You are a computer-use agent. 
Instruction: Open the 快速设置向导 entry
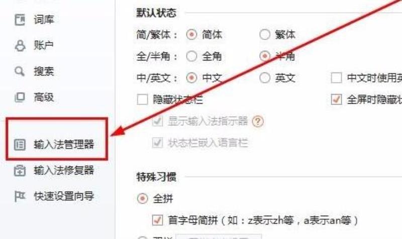click(64, 196)
